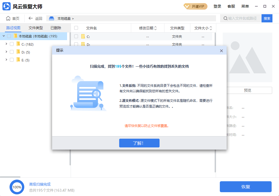Click the C: drive folder icon
Screen dimensions: 279x196
coord(18,44)
